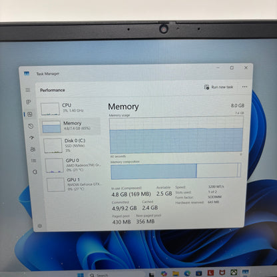
Task: Open File Explorer from the taskbar
Action: coord(176,273)
